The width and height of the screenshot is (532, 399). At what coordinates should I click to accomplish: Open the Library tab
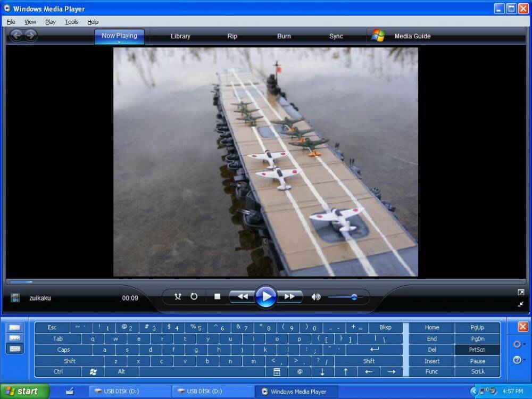point(180,36)
